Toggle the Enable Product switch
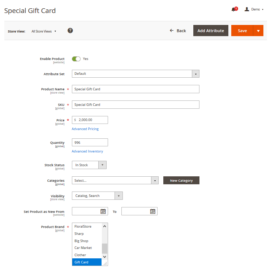Viewport: 271px width, 271px height. point(76,59)
